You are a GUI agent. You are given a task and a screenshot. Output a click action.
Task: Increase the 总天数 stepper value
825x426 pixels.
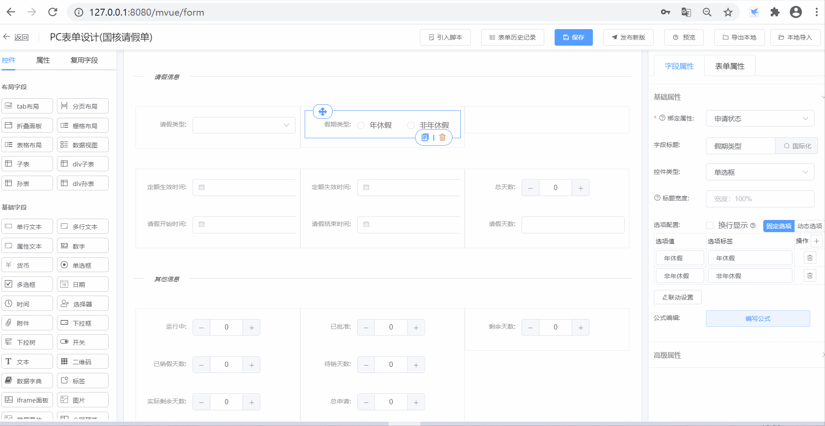pyautogui.click(x=581, y=188)
